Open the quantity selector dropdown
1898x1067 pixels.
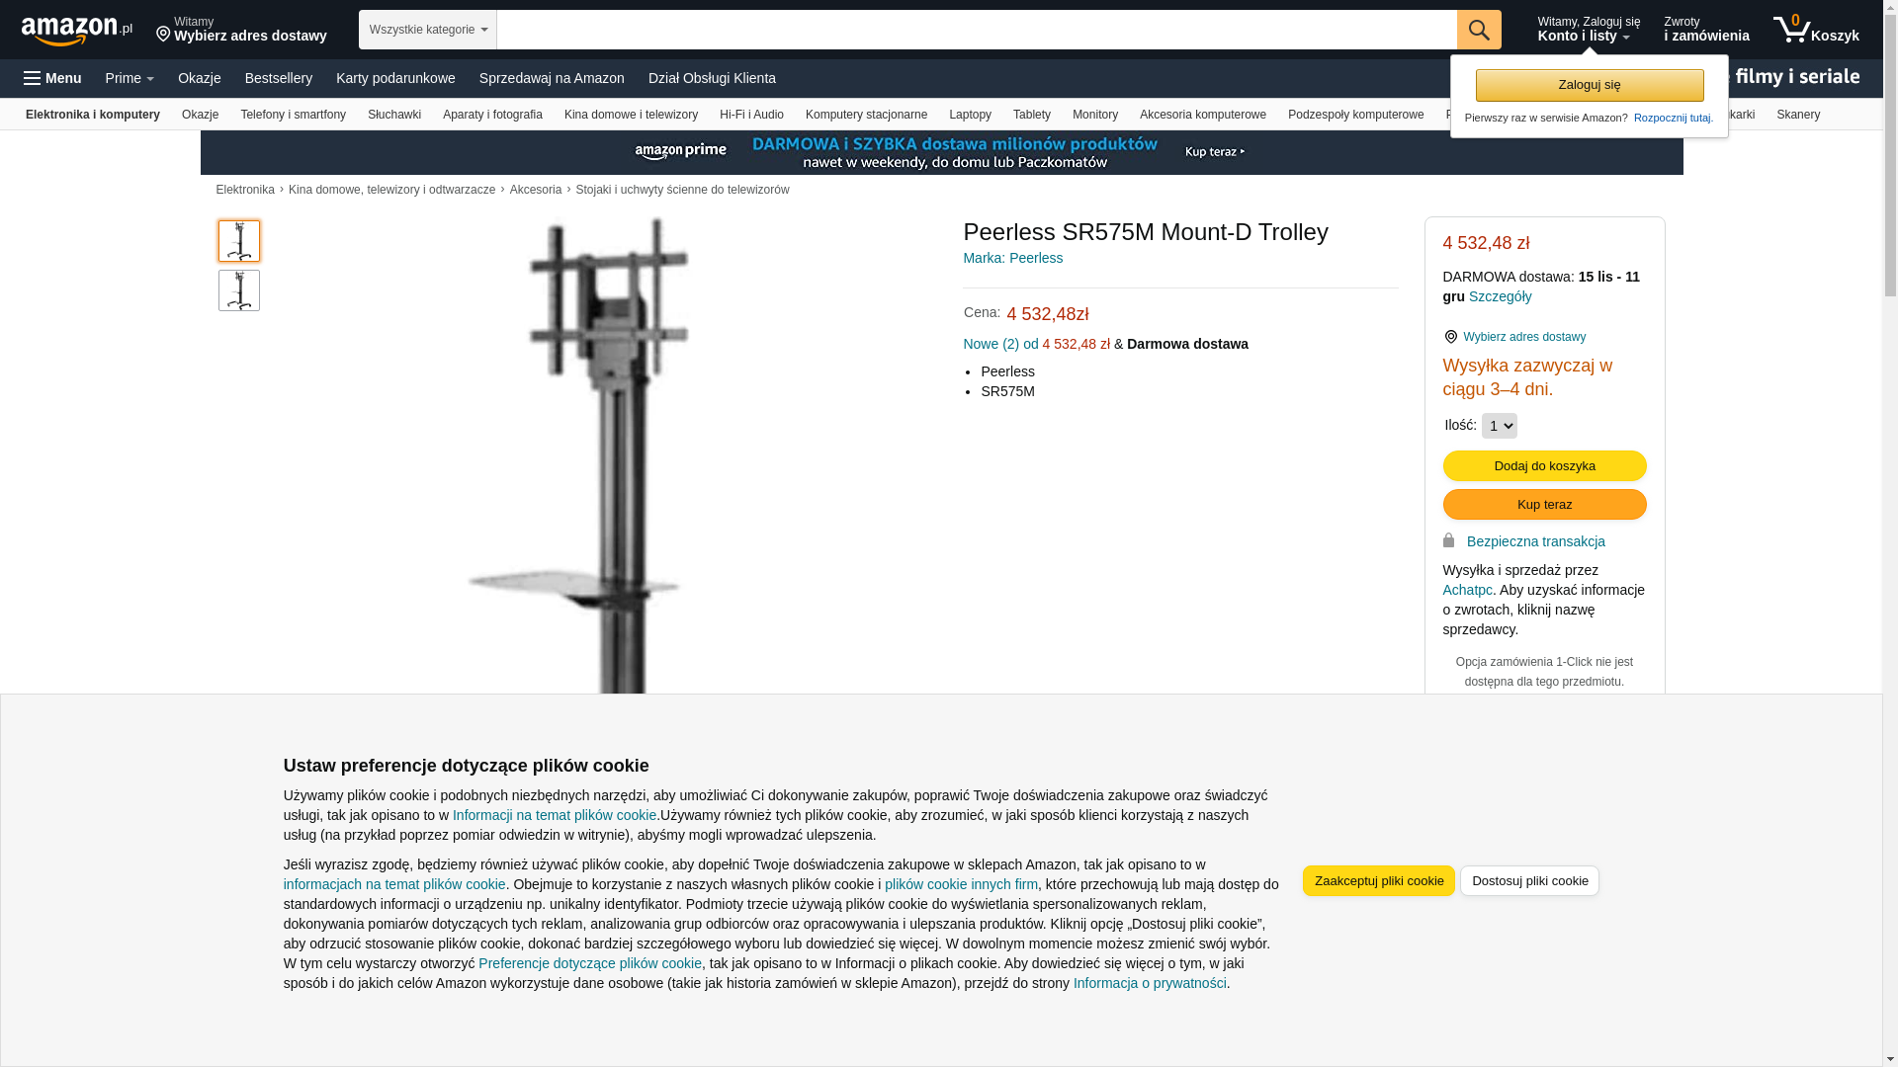1500,426
